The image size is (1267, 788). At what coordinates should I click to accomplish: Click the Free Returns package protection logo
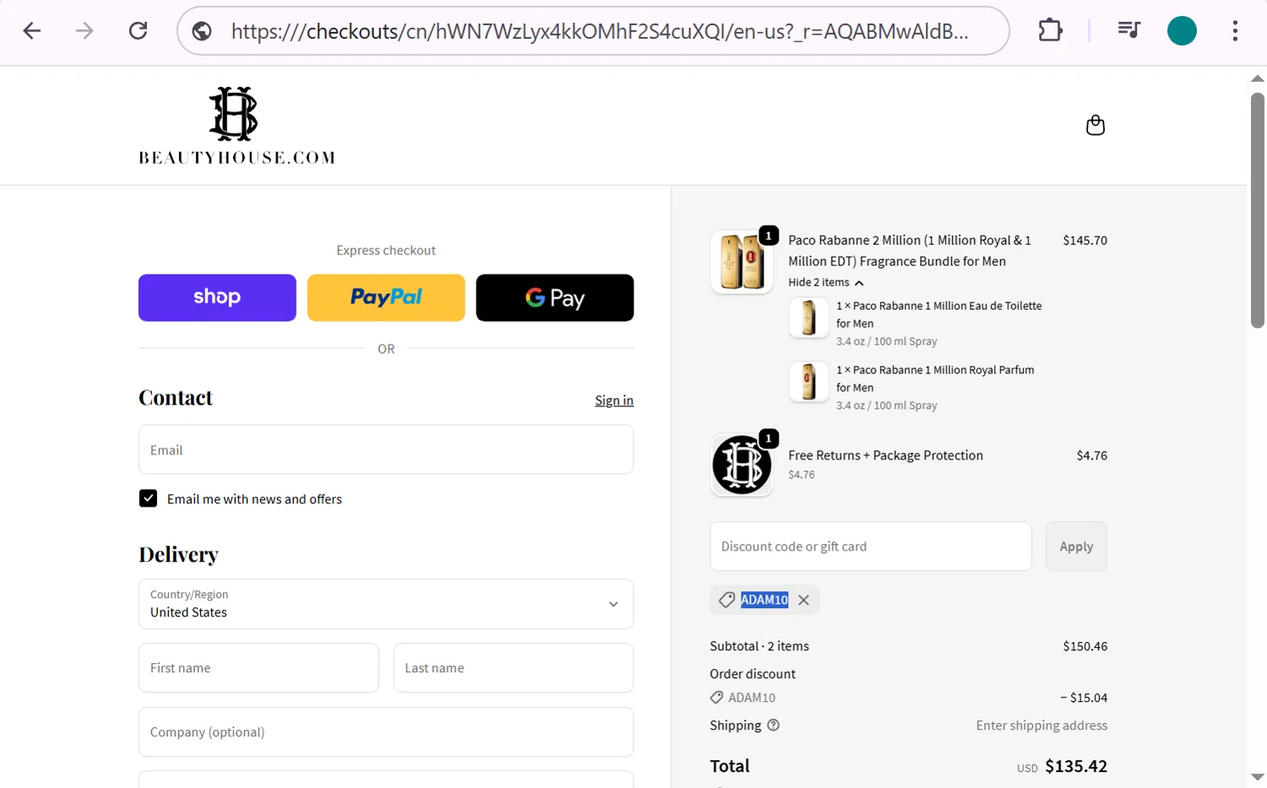(742, 465)
